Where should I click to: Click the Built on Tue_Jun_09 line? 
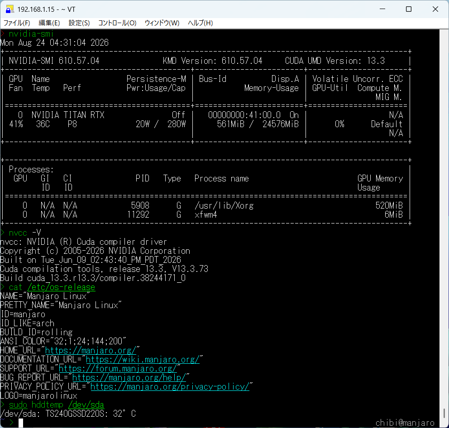pos(91,260)
